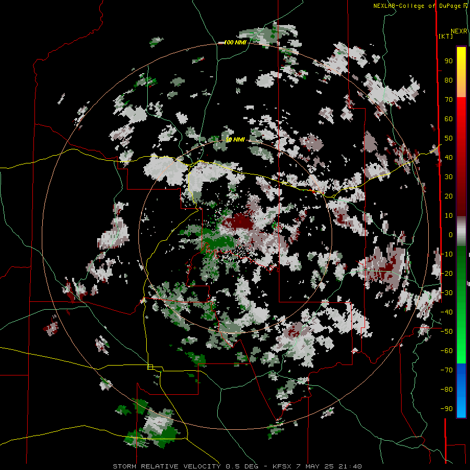Click the 60 value on velocity scale
470x470 pixels.
click(x=449, y=119)
